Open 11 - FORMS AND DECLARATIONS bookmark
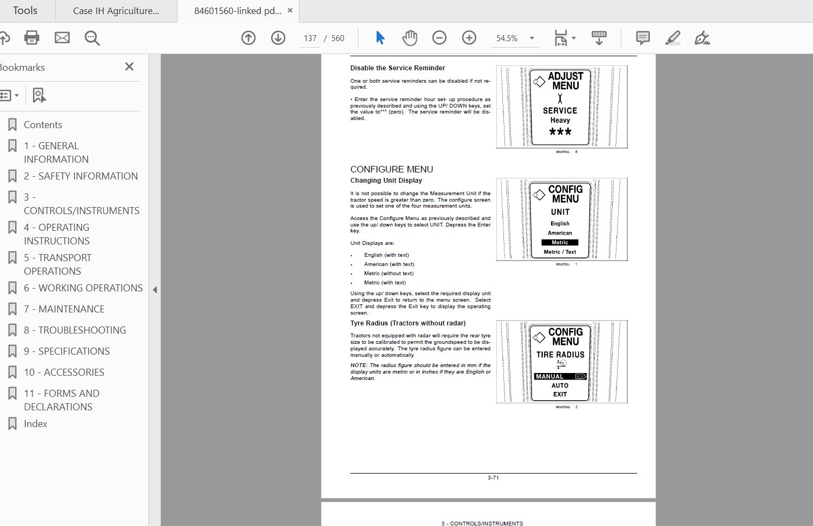Screen dimensions: 813x526 62,400
